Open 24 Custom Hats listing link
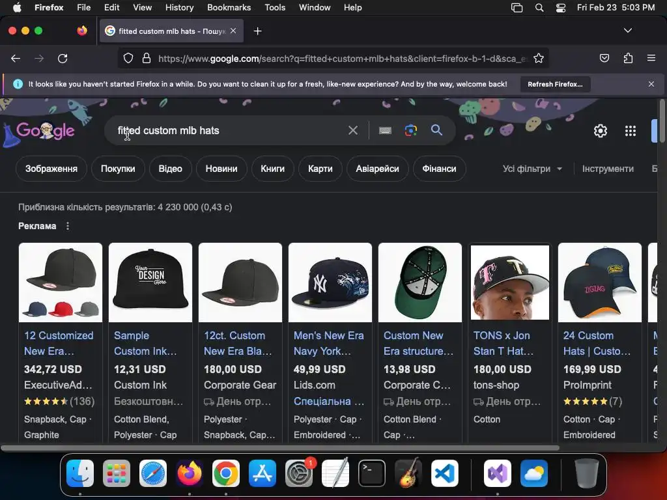 (x=597, y=343)
